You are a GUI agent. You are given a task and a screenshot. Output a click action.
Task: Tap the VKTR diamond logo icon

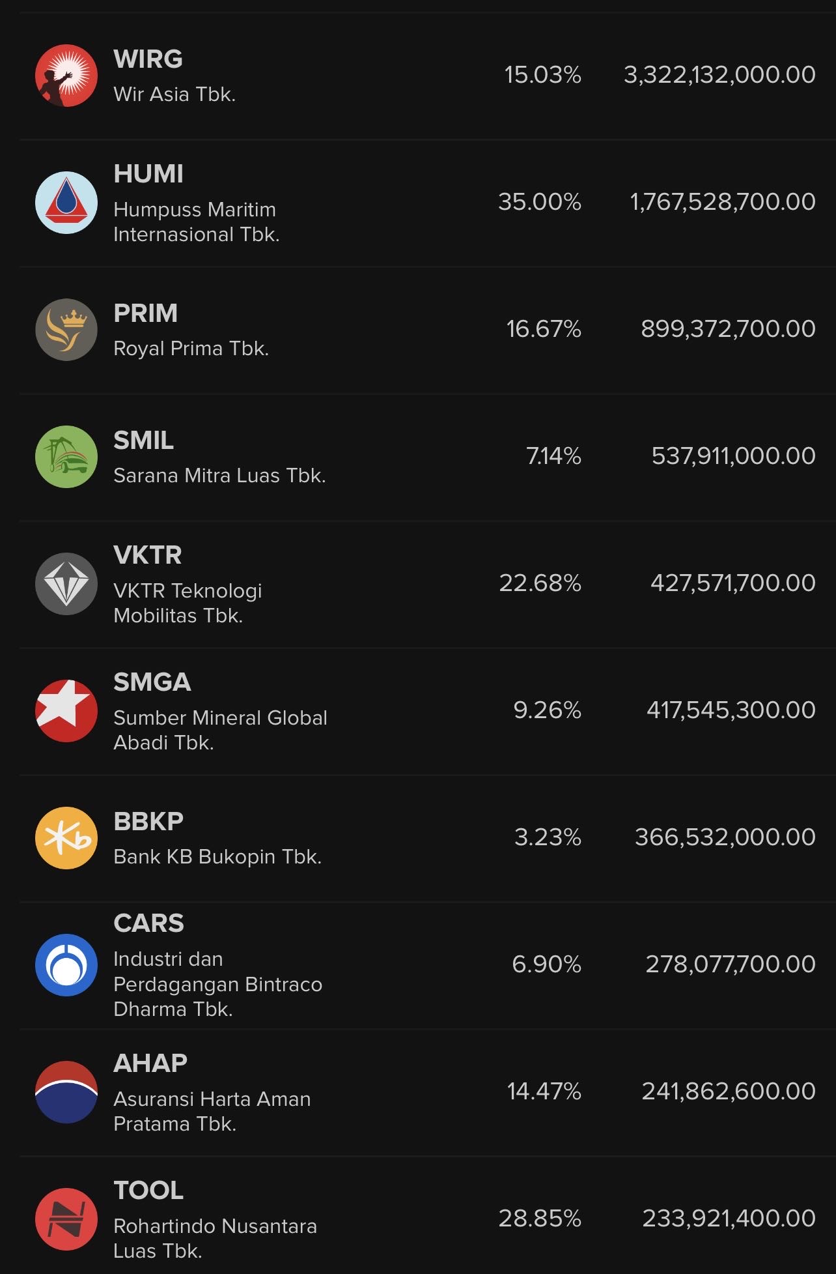tap(66, 584)
